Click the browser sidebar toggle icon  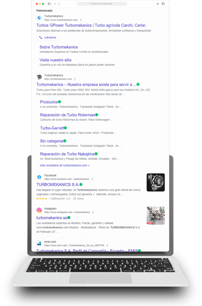click(50, 4)
